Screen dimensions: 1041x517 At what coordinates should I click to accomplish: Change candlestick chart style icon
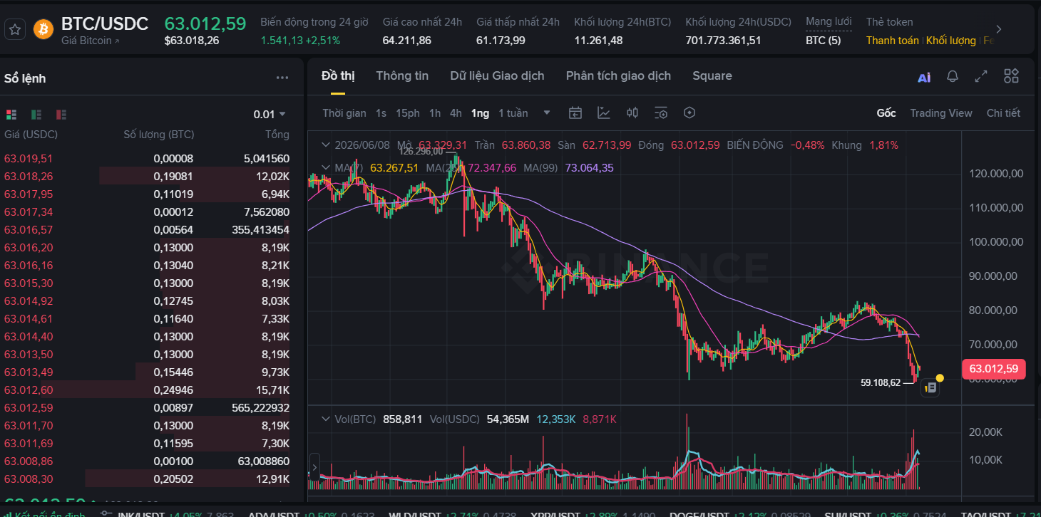click(632, 113)
